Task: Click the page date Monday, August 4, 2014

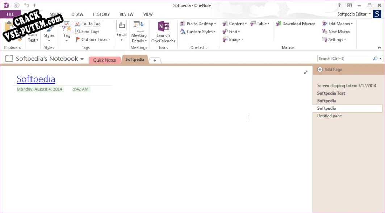Action: click(39, 89)
